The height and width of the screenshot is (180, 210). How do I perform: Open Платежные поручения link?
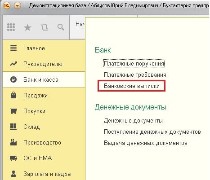(x=134, y=64)
